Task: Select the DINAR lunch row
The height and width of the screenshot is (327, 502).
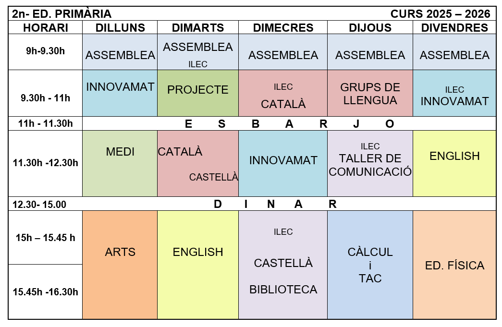Action: pos(289,204)
